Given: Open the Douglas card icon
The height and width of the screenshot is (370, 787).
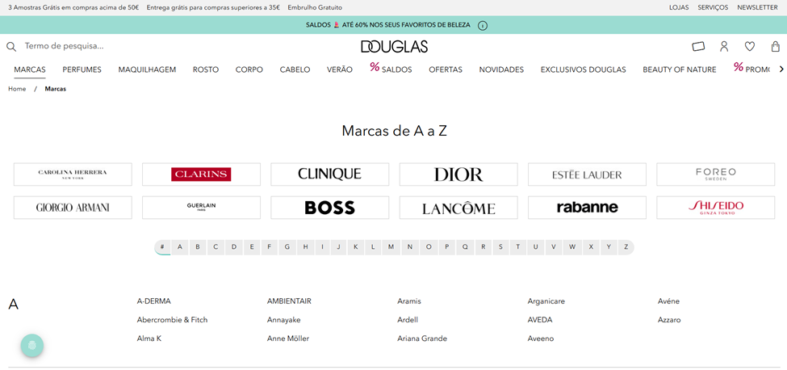Looking at the screenshot, I should point(698,47).
